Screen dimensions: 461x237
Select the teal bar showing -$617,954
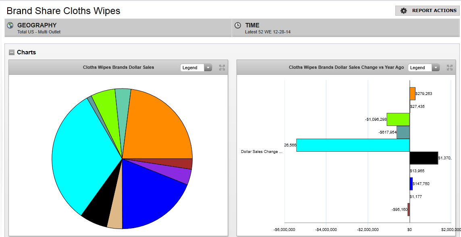coord(403,132)
